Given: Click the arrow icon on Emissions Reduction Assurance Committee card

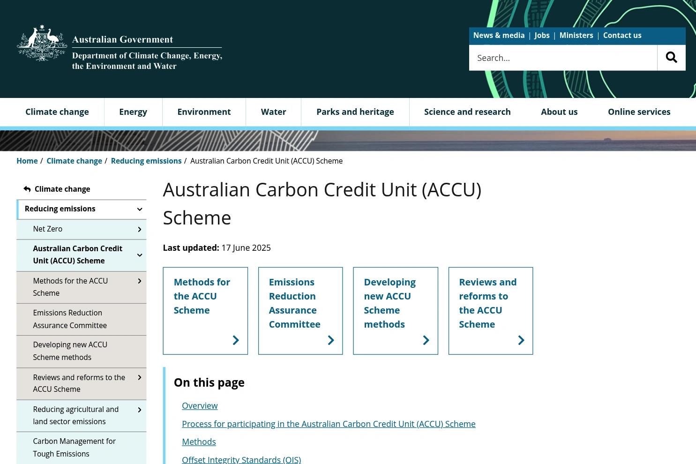Looking at the screenshot, I should (331, 340).
